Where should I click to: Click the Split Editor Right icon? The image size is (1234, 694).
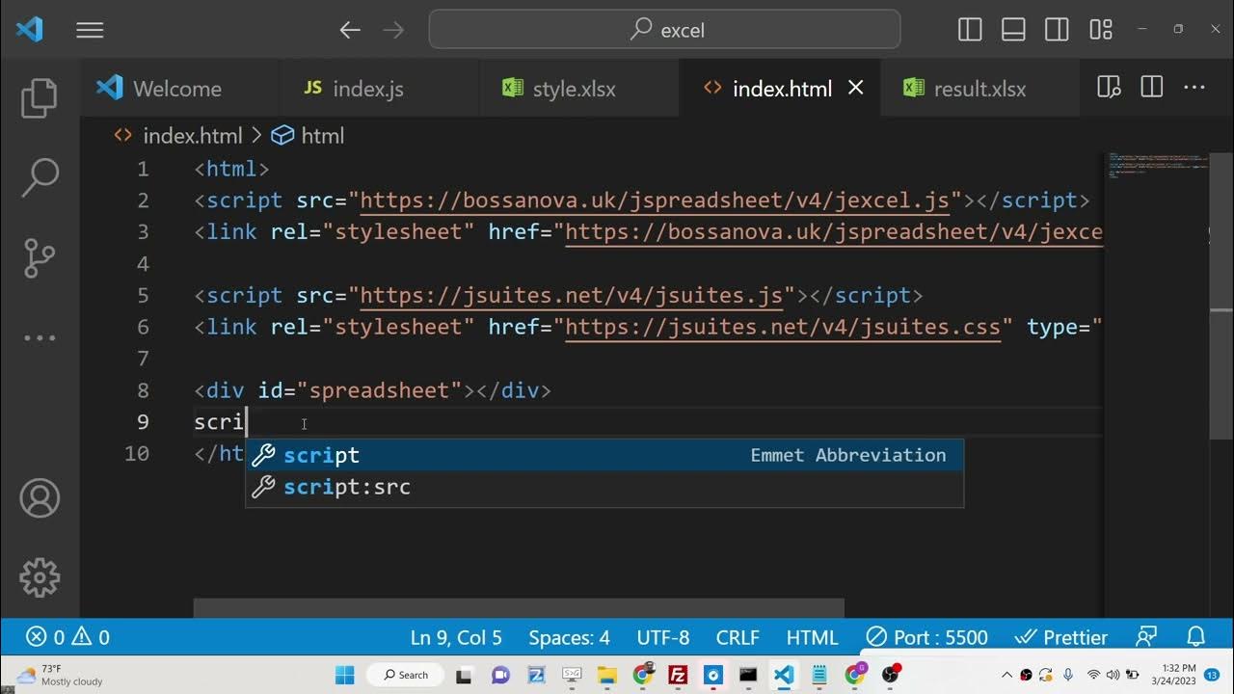[x=1151, y=88]
